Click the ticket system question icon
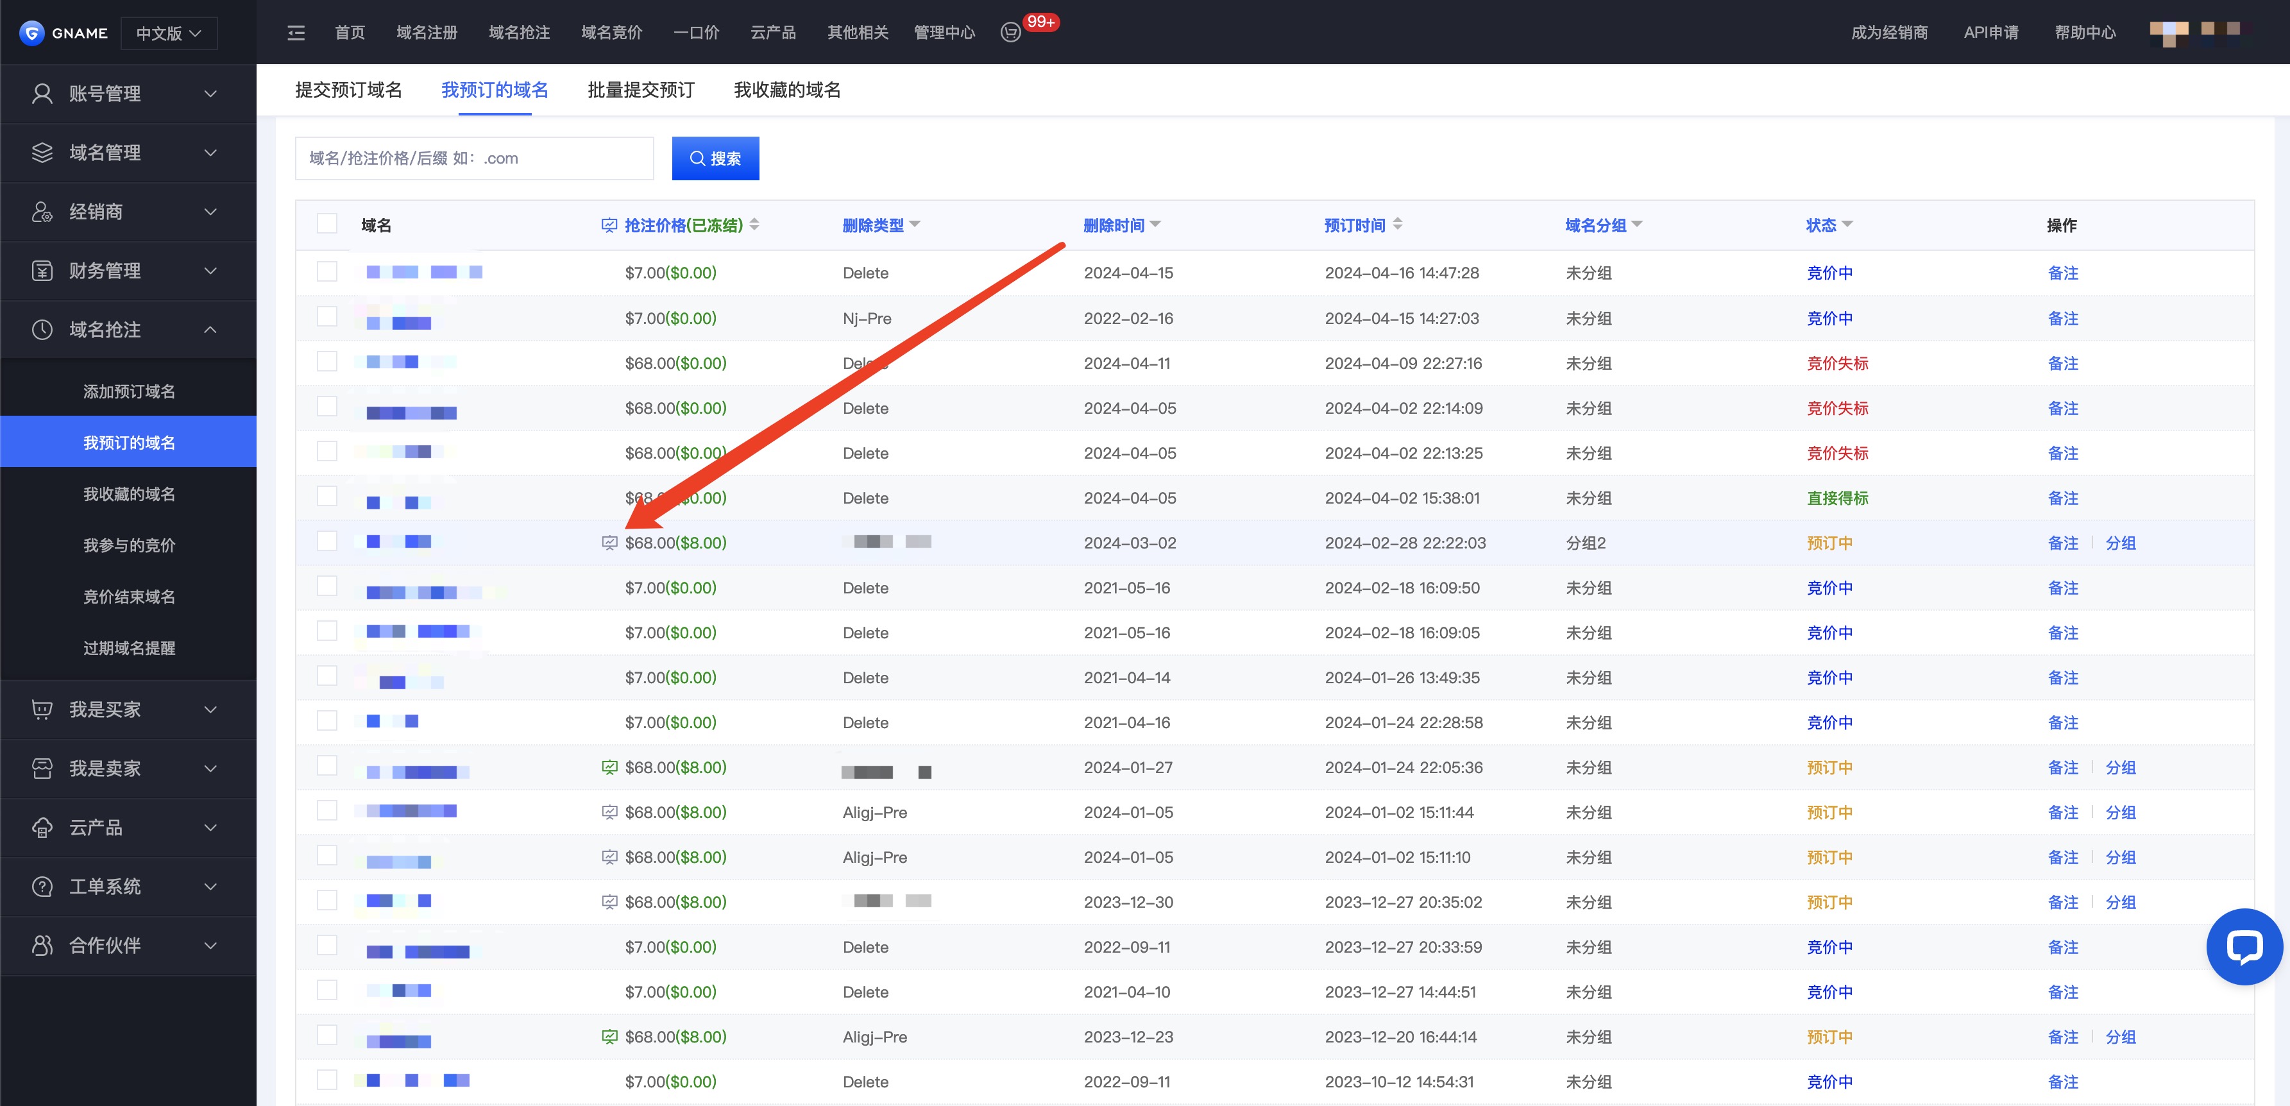 [42, 887]
